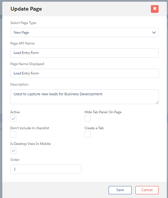Image resolution: width=168 pixels, height=198 pixels.
Task: Click the Description label
Action: (20, 84)
